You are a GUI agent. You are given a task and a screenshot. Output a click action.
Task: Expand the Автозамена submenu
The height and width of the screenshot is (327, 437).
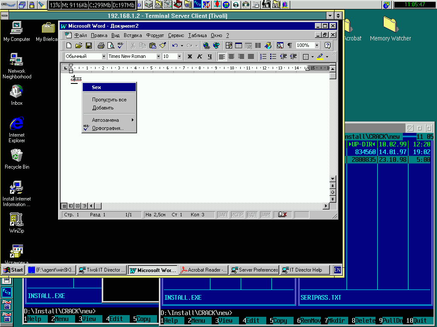coord(109,120)
